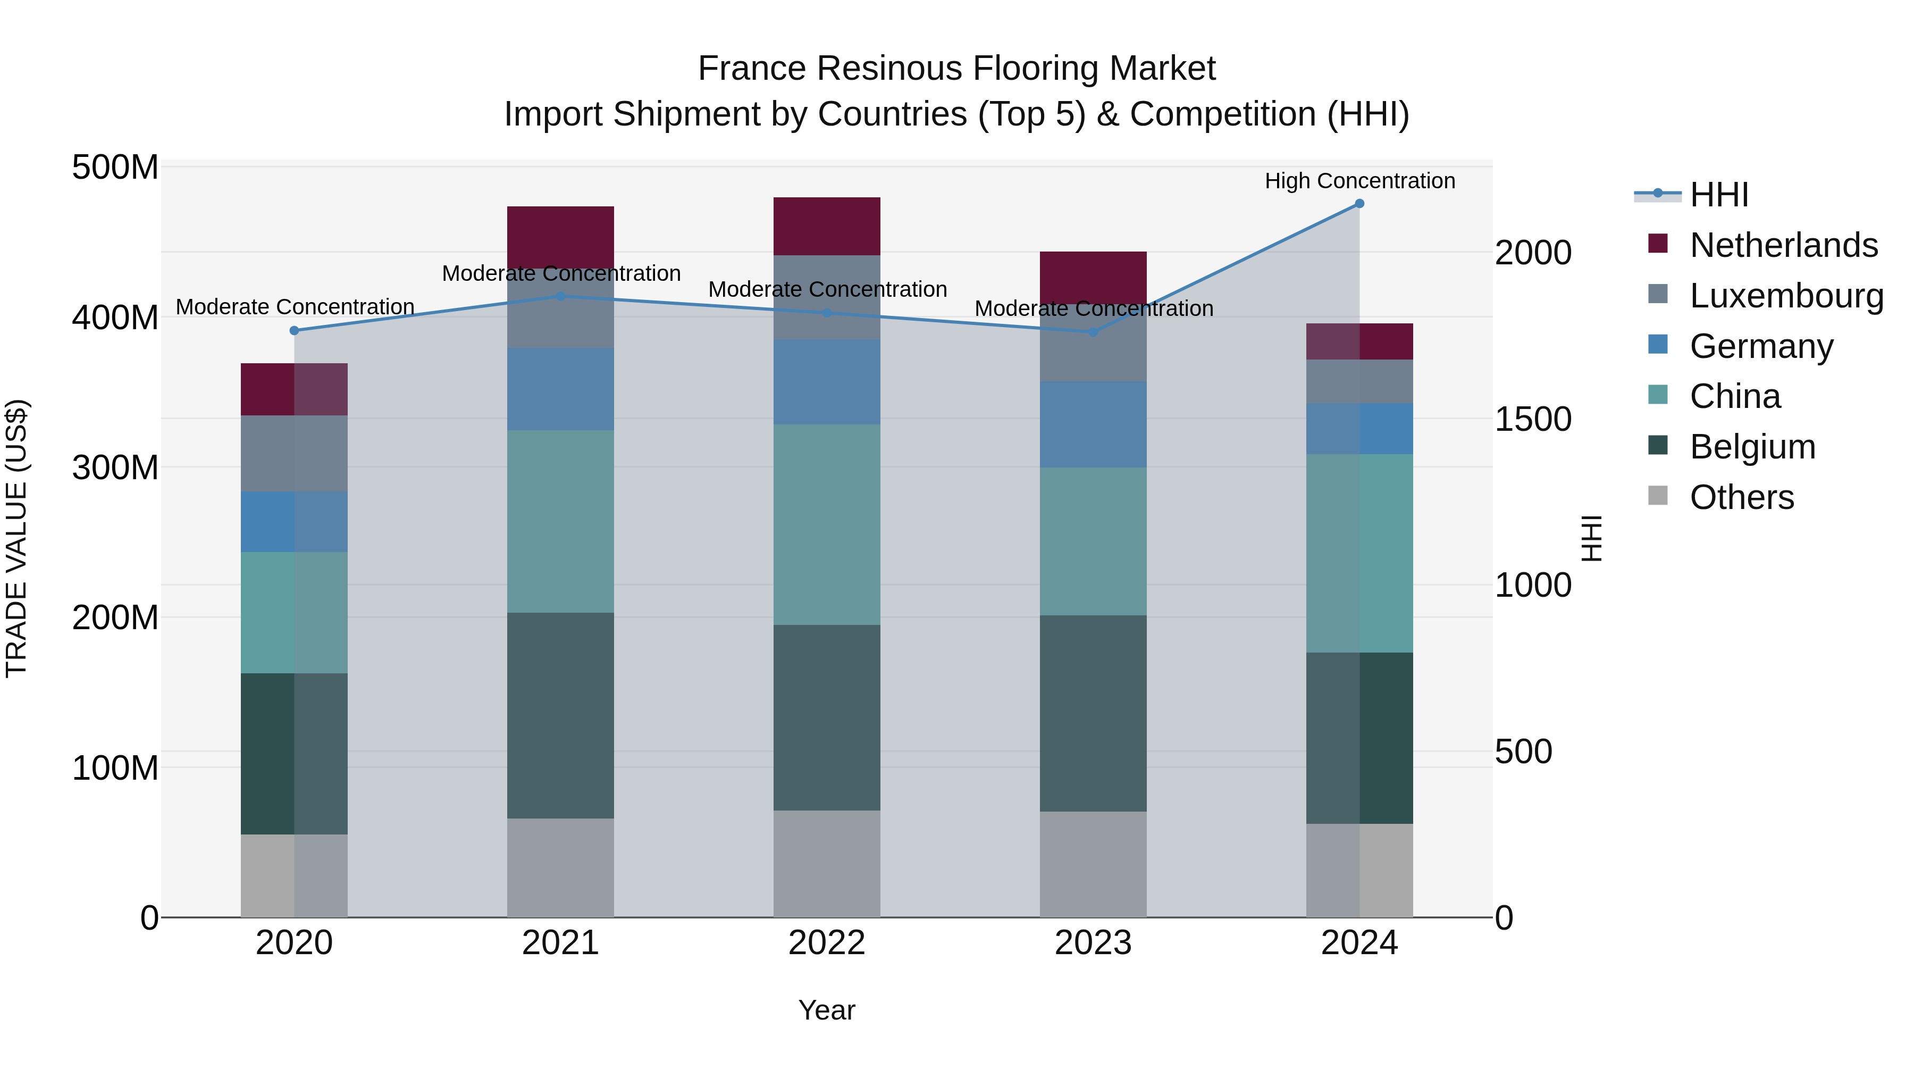Toggle the China legend entry
1914x1077 pixels.
coord(1714,396)
